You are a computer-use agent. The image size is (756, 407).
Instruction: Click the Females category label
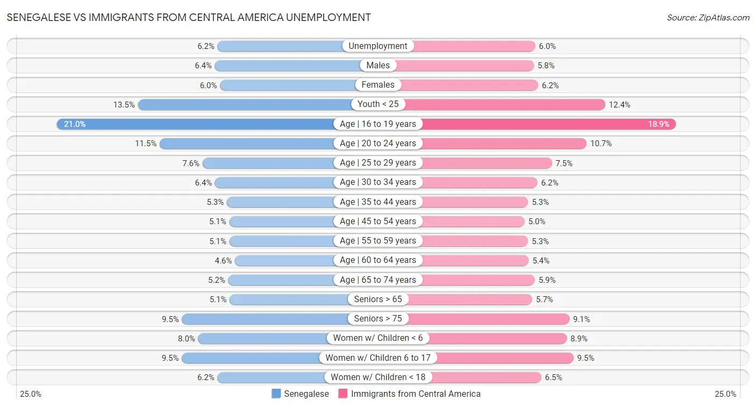378,85
